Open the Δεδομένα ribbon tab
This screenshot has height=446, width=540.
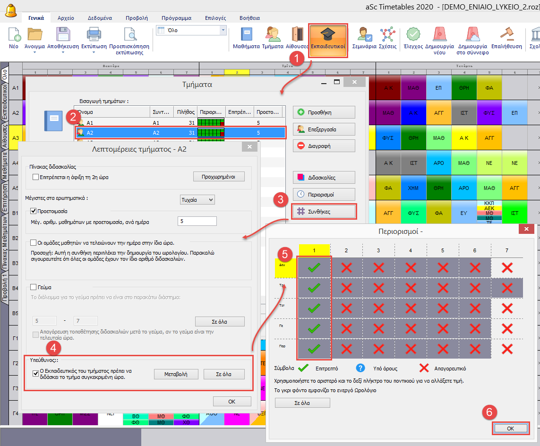(100, 18)
